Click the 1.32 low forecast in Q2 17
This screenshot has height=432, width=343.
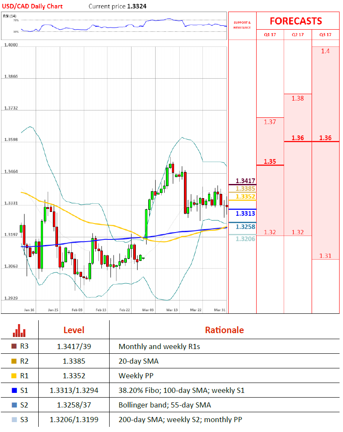298,232
